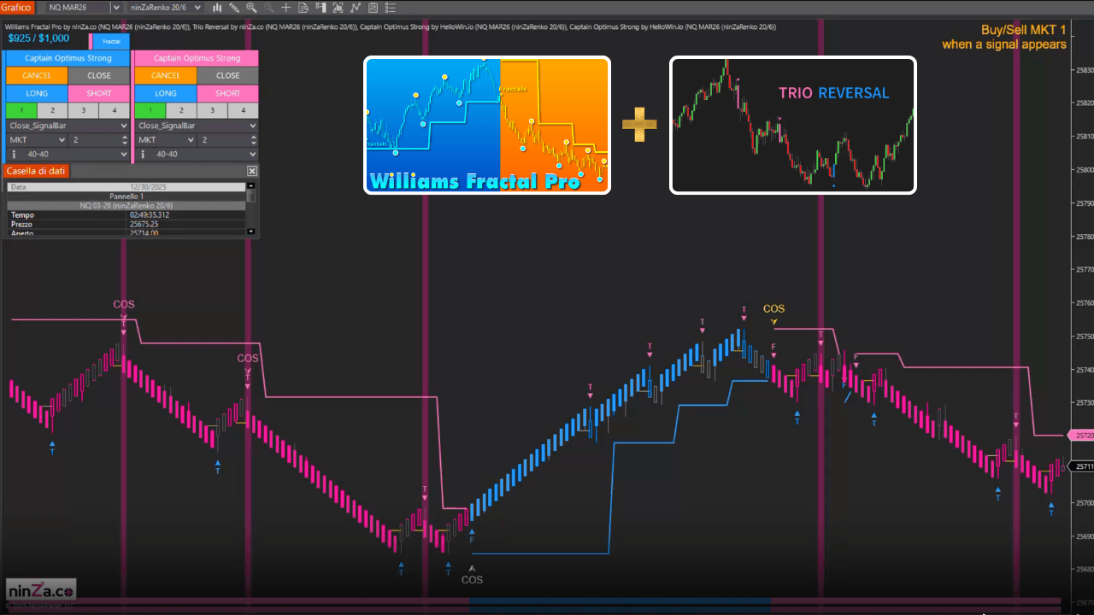Select quantity preset 4 on pink panel

point(243,110)
